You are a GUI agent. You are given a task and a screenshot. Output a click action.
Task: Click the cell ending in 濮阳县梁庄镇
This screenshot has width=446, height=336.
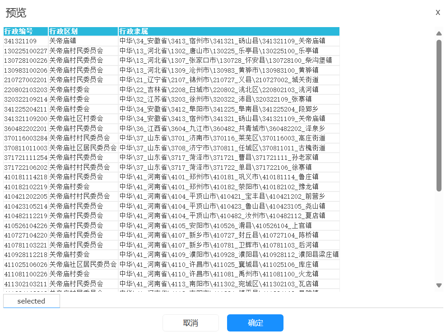(228, 255)
